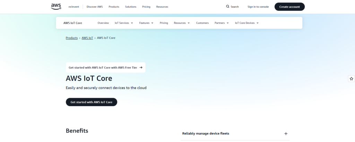Select Pricing in the IoT Core bar
The image size is (355, 142).
pyautogui.click(x=164, y=23)
